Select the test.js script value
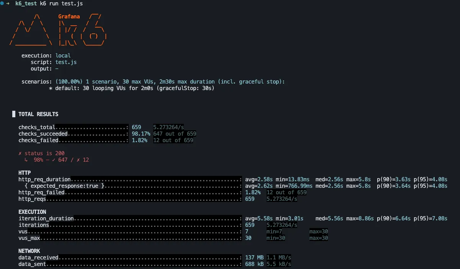This screenshot has height=269, width=460. [66, 62]
